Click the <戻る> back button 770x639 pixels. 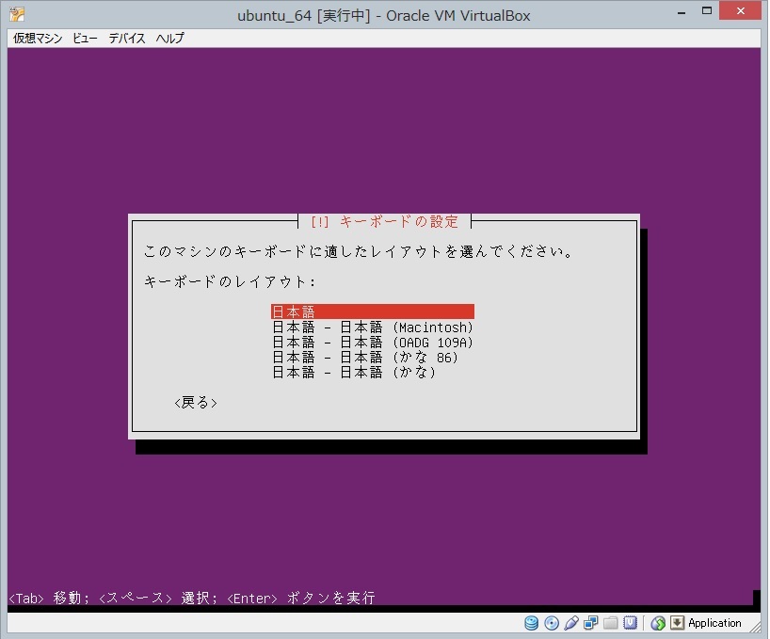coord(196,403)
